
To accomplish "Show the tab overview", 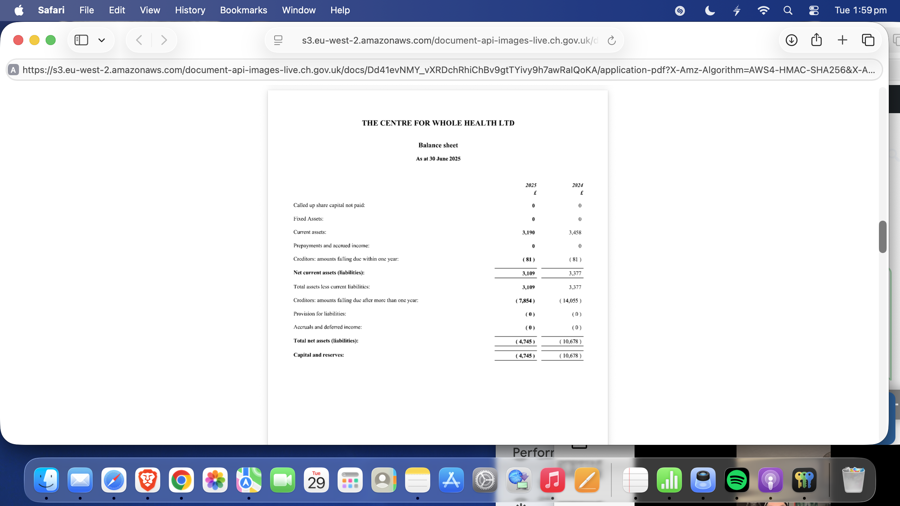I will click(x=868, y=40).
